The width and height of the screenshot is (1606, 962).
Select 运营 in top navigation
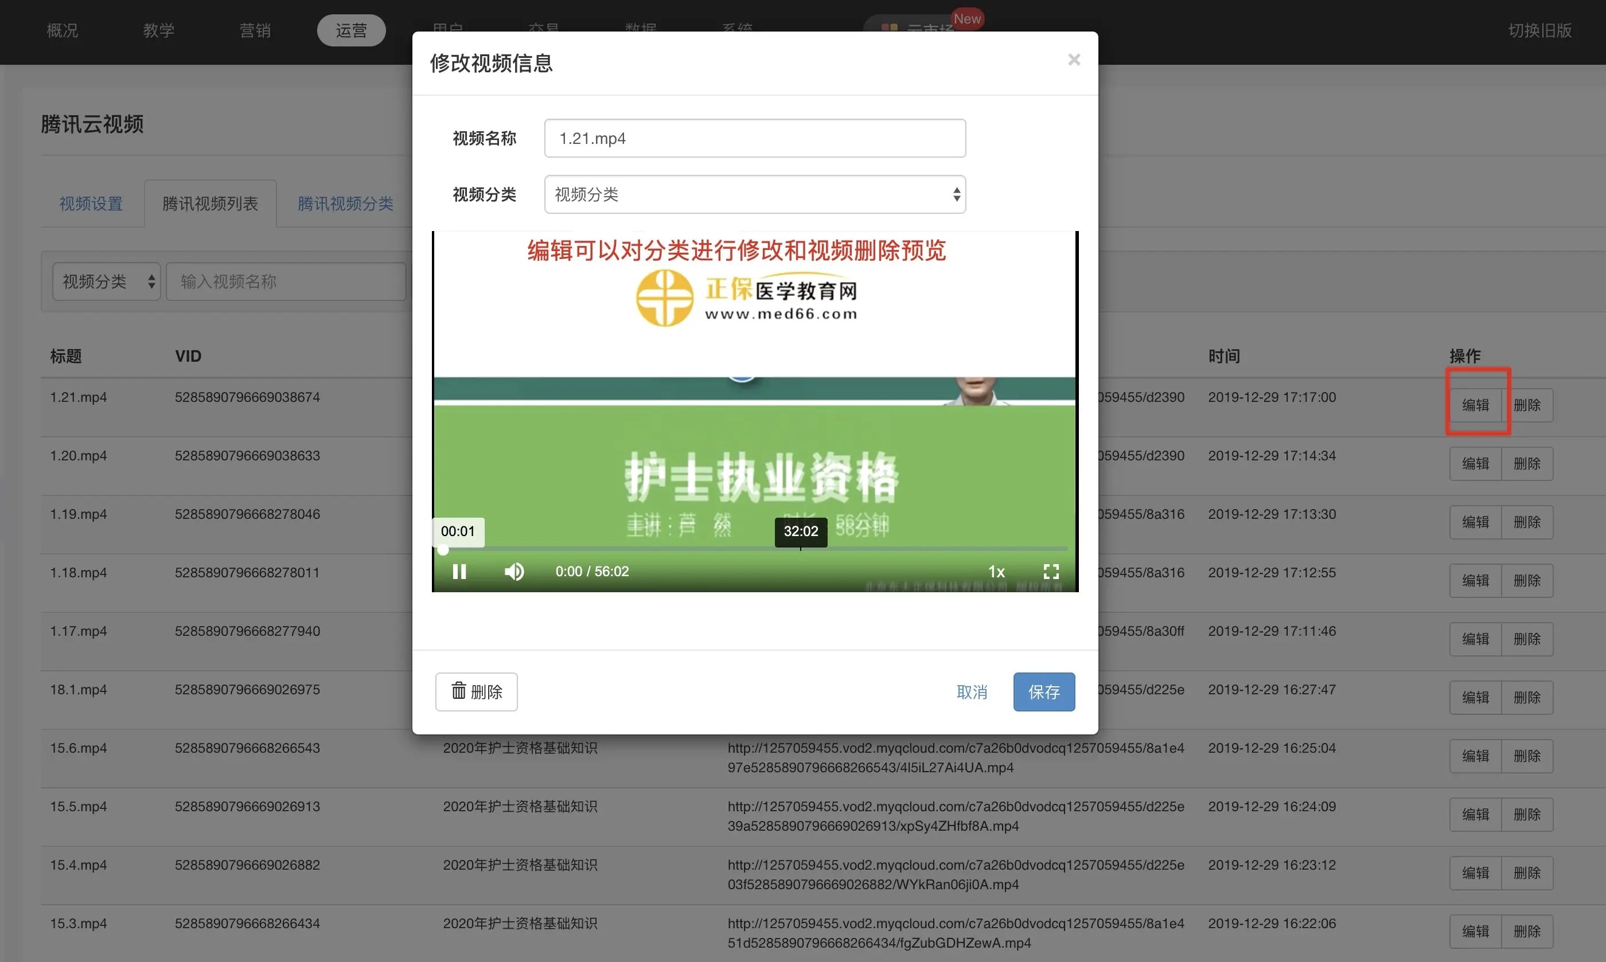click(351, 30)
